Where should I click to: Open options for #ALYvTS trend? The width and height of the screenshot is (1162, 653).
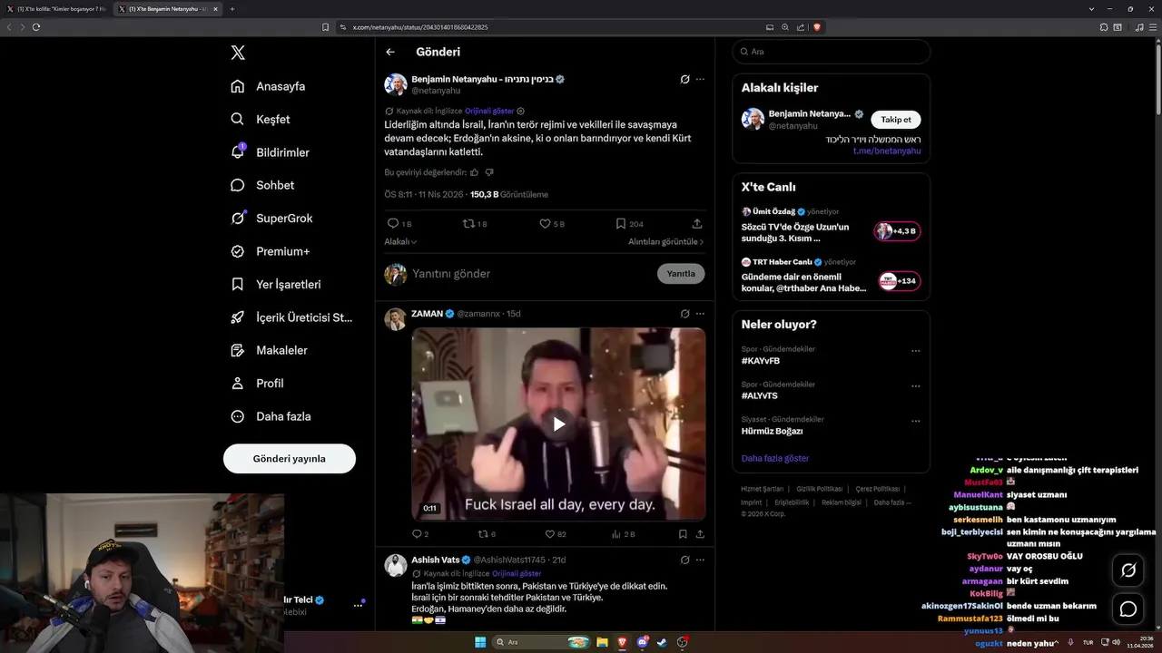click(915, 385)
